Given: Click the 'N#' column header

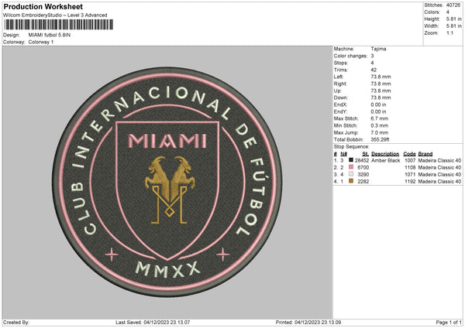Looking at the screenshot, I should click(343, 154).
